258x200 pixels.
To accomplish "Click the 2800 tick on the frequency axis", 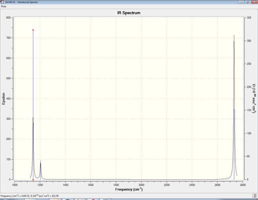I will coord(243,185).
